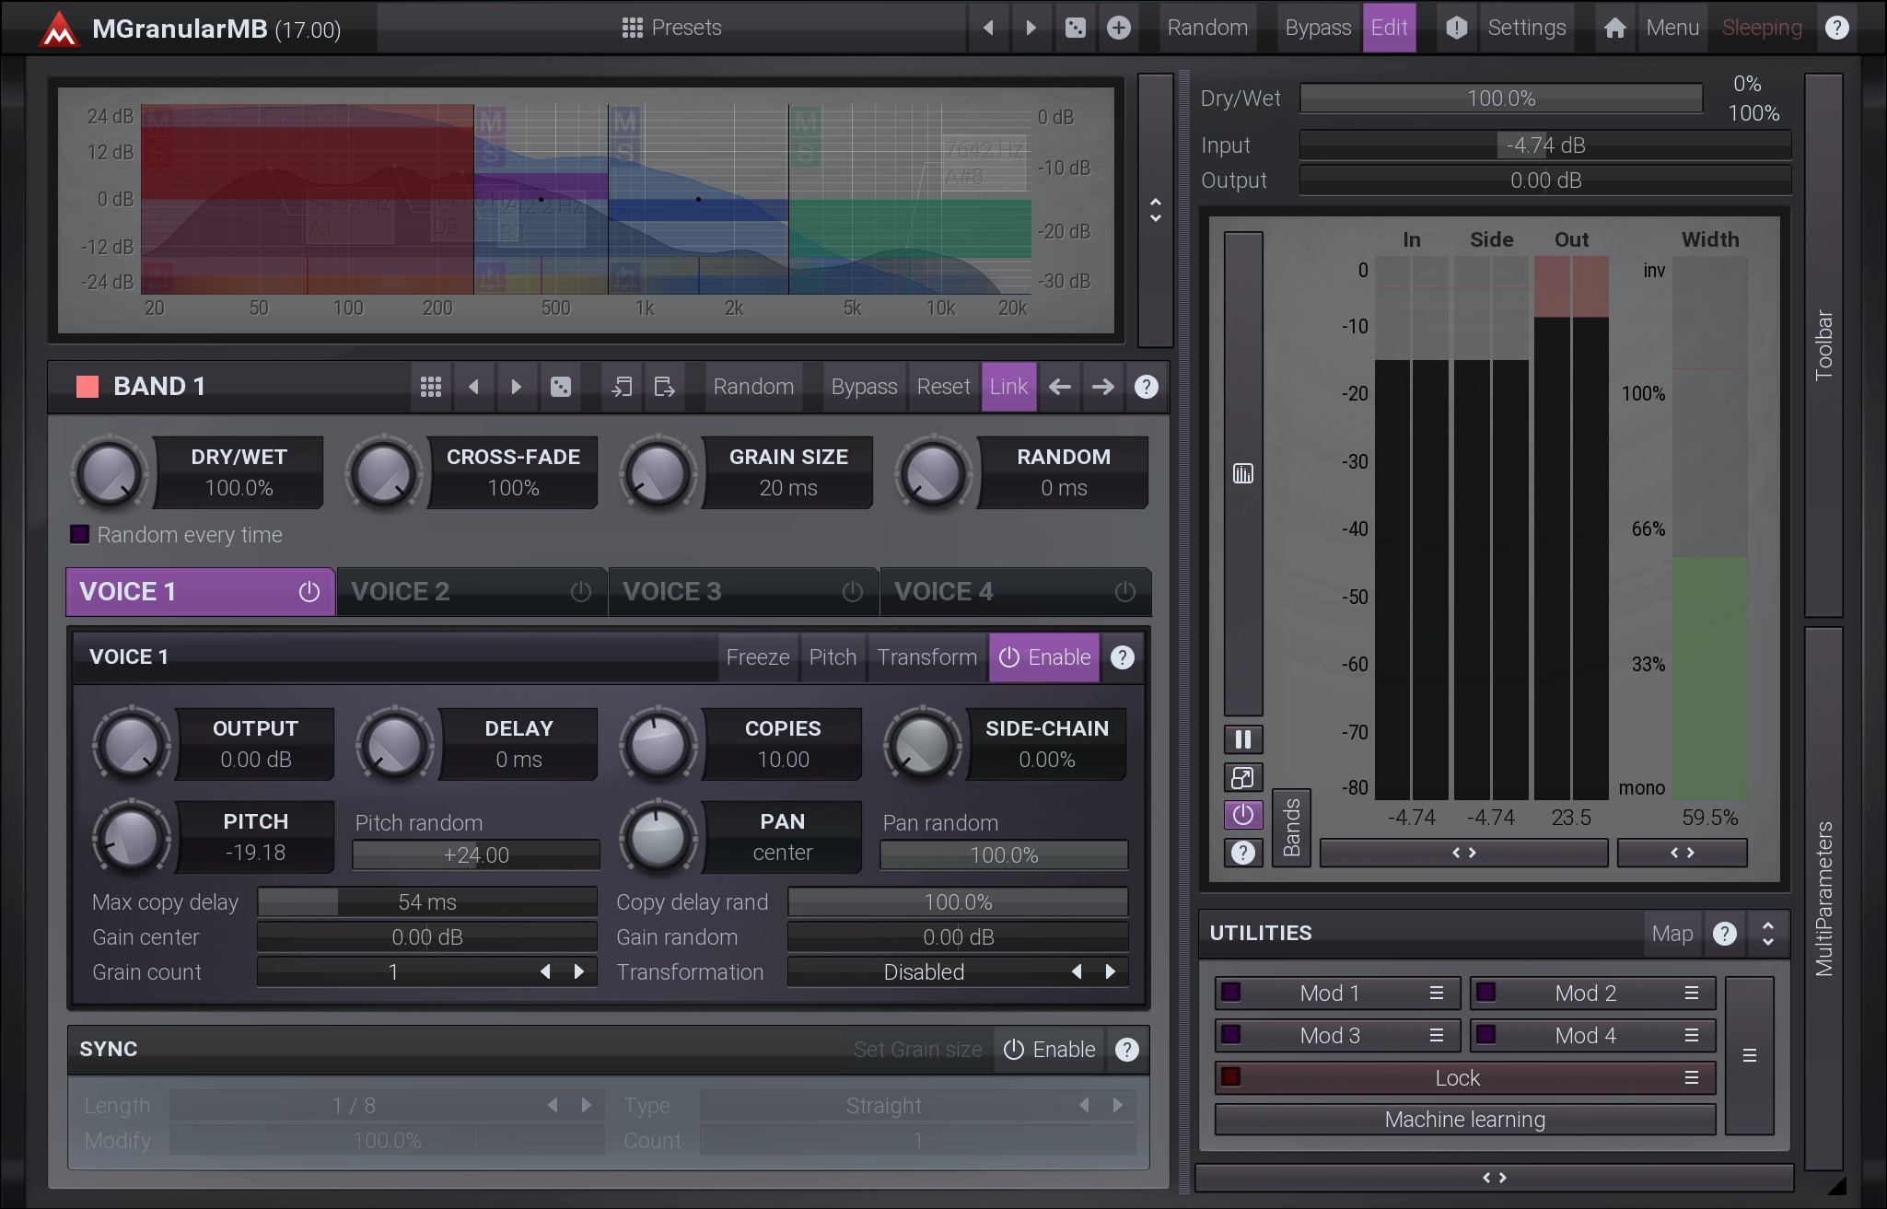Click the Band 1 preset grid icon
Screen dimensions: 1887x1209
click(430, 387)
